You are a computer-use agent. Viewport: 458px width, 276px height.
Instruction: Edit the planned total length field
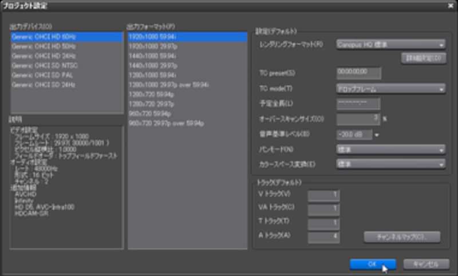click(358, 104)
